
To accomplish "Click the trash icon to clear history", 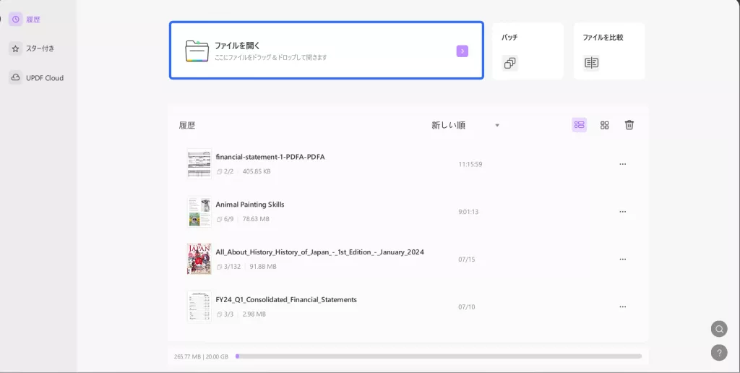I will coord(629,125).
